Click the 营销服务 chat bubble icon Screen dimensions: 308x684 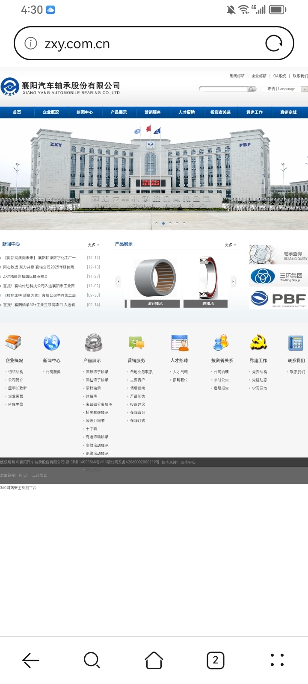(136, 342)
